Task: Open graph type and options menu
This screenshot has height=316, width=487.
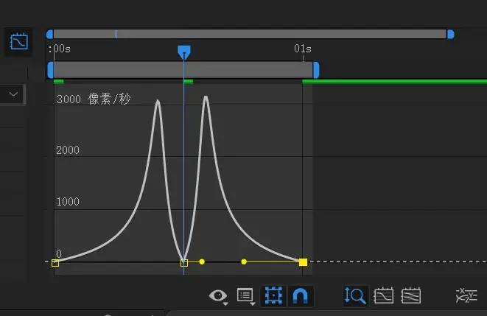Action: click(x=246, y=296)
